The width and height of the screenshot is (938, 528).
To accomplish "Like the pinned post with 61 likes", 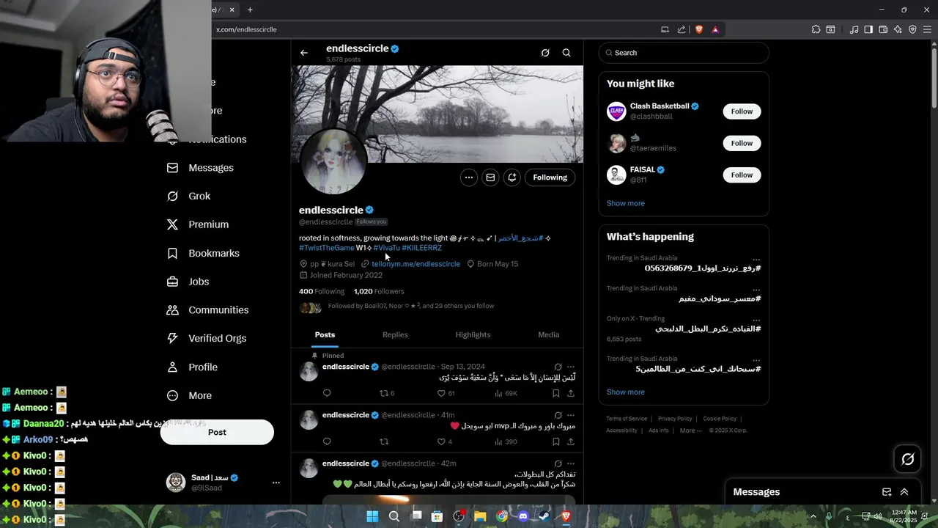I will click(446, 393).
